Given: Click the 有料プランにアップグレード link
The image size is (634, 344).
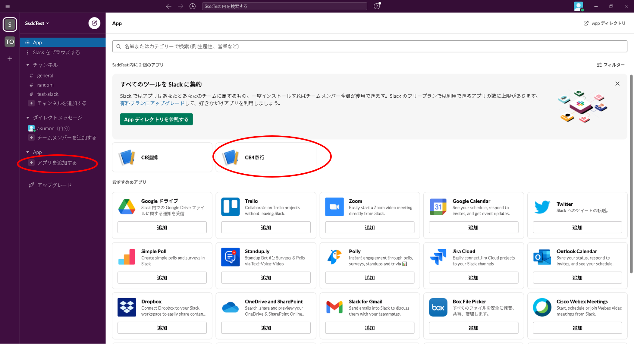Looking at the screenshot, I should [152, 103].
